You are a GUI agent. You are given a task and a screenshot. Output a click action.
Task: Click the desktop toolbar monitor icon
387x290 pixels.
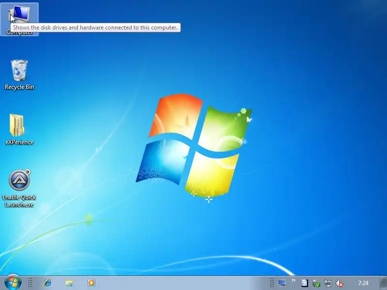click(282, 283)
